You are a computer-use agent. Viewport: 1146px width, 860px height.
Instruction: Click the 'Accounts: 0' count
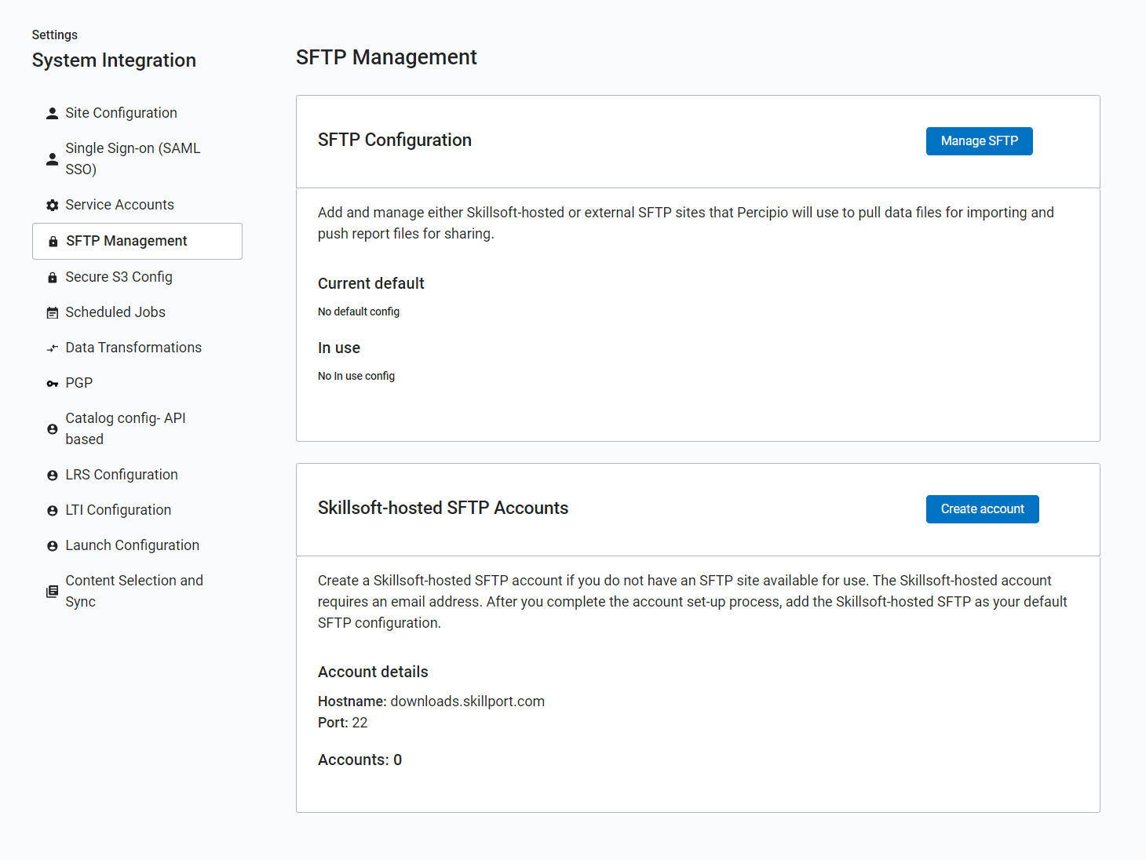pyautogui.click(x=360, y=760)
